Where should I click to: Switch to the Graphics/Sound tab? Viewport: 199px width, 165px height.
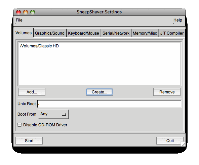(x=50, y=33)
